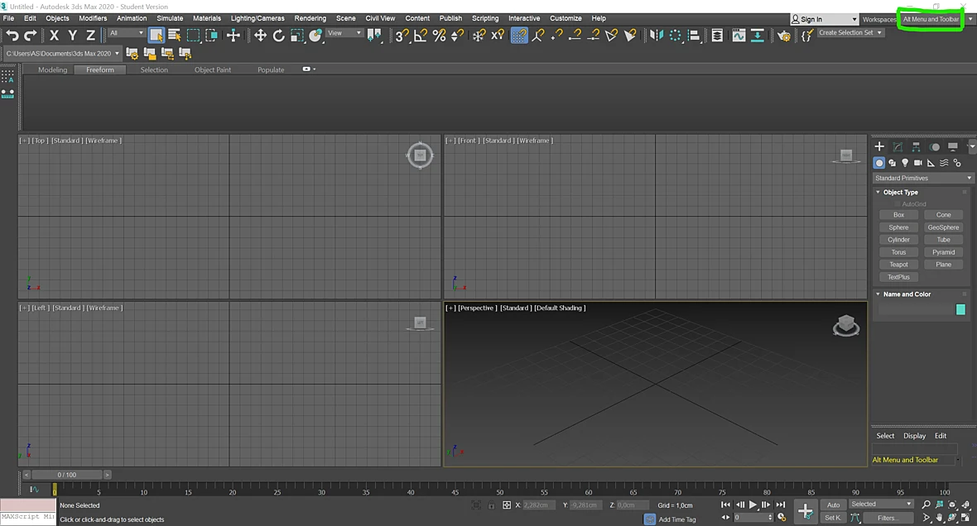The image size is (977, 526).
Task: Click the Set Keys plus icon
Action: (x=805, y=512)
